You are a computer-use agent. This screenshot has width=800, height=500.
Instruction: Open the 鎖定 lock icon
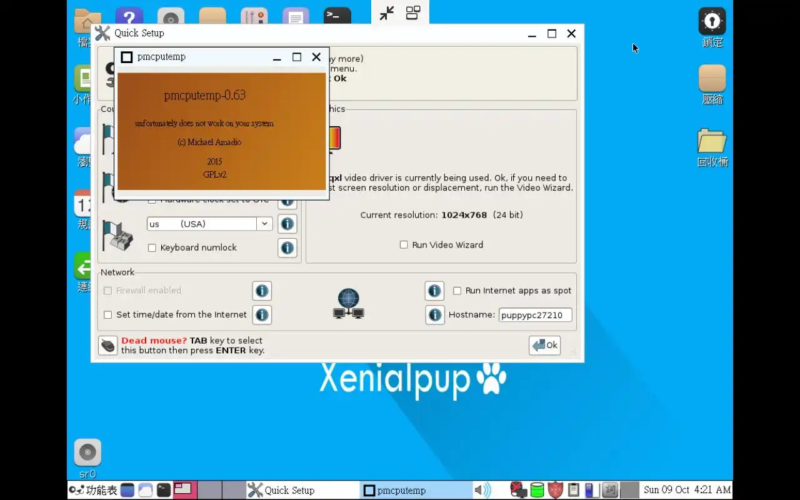pos(712,21)
